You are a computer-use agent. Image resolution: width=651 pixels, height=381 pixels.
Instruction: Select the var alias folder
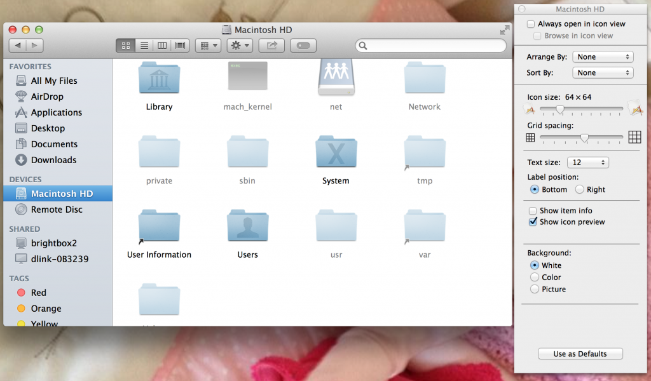click(424, 226)
